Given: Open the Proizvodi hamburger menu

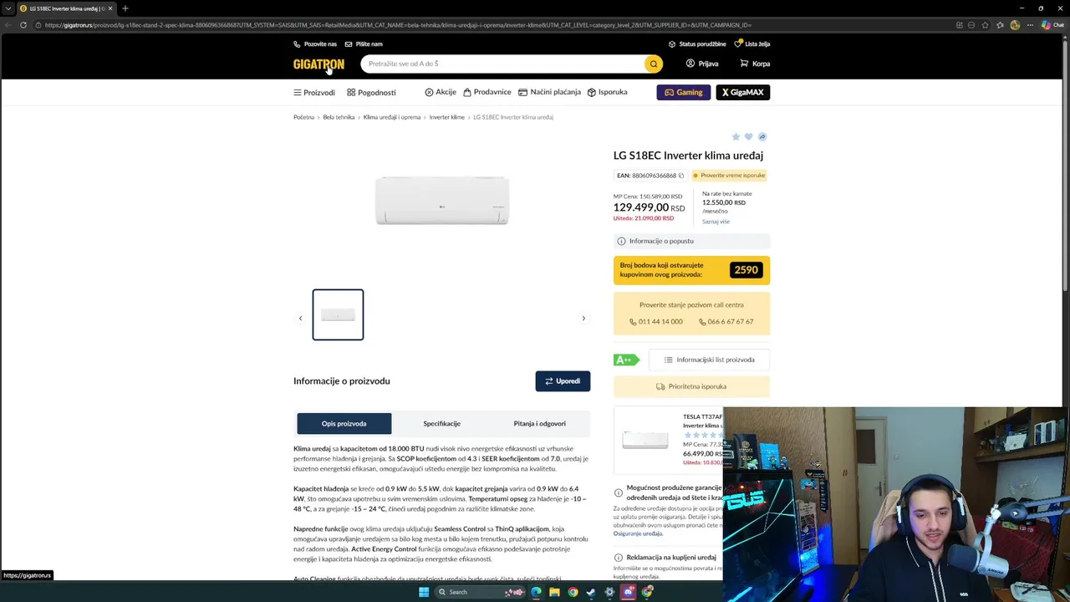Looking at the screenshot, I should pyautogui.click(x=314, y=92).
